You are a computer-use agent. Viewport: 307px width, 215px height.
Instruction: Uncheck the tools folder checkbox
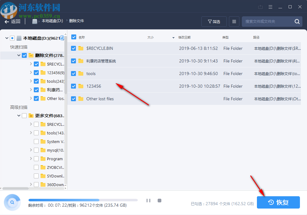[73, 74]
